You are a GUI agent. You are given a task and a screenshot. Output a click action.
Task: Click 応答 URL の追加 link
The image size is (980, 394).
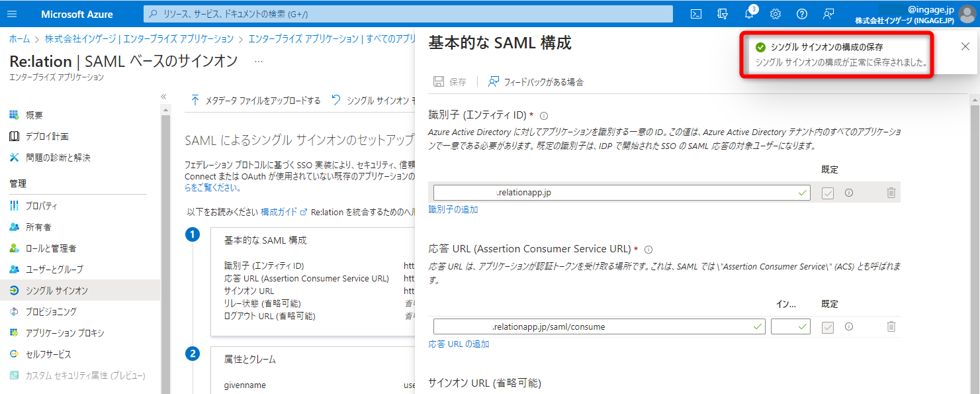point(459,344)
